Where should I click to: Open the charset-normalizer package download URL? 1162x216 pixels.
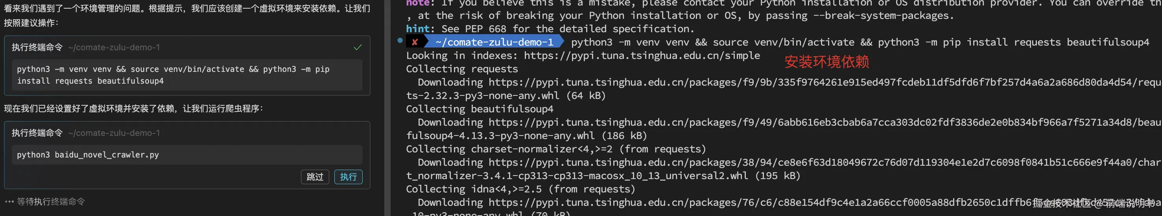(767, 163)
